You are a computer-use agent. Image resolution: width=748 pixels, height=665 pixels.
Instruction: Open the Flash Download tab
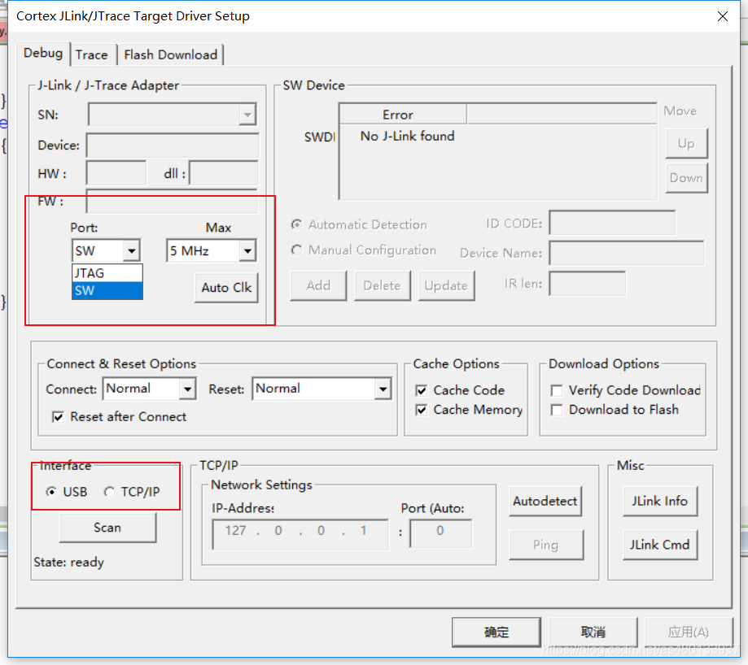(x=170, y=54)
